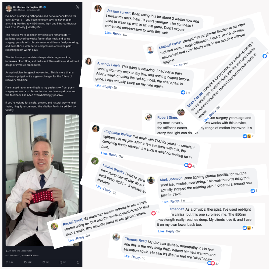
Task: Open Stephanie Walker's profile name link
Action: pos(118,133)
